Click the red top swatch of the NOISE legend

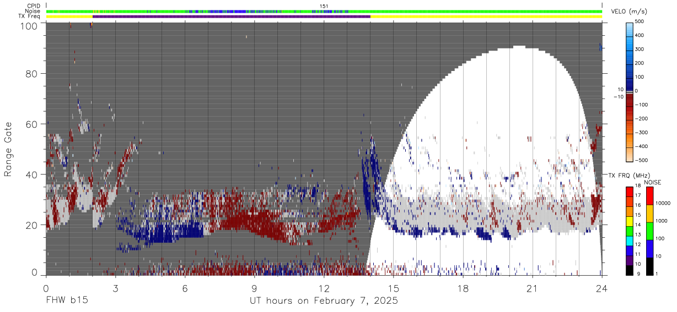(649, 196)
